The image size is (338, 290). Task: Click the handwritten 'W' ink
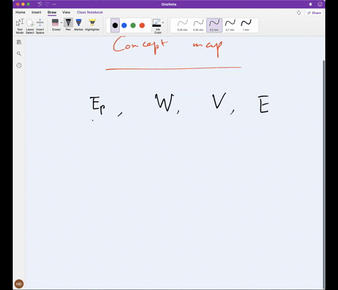click(165, 102)
